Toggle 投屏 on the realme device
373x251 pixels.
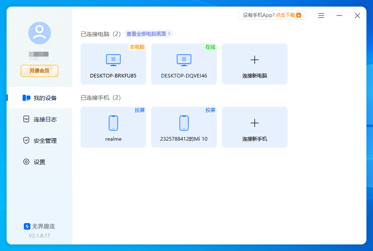pos(140,110)
